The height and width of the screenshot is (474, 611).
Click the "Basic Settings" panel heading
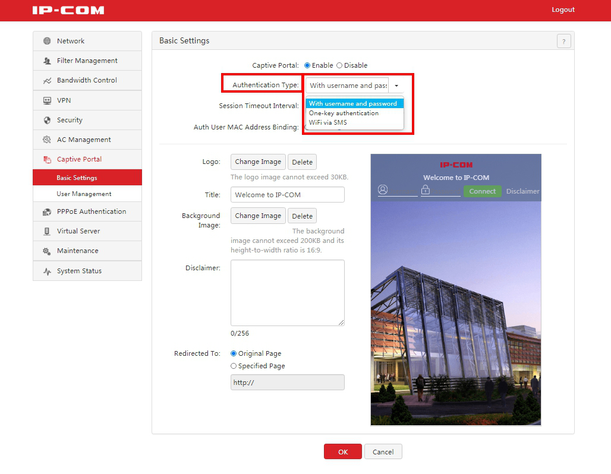[x=184, y=40]
